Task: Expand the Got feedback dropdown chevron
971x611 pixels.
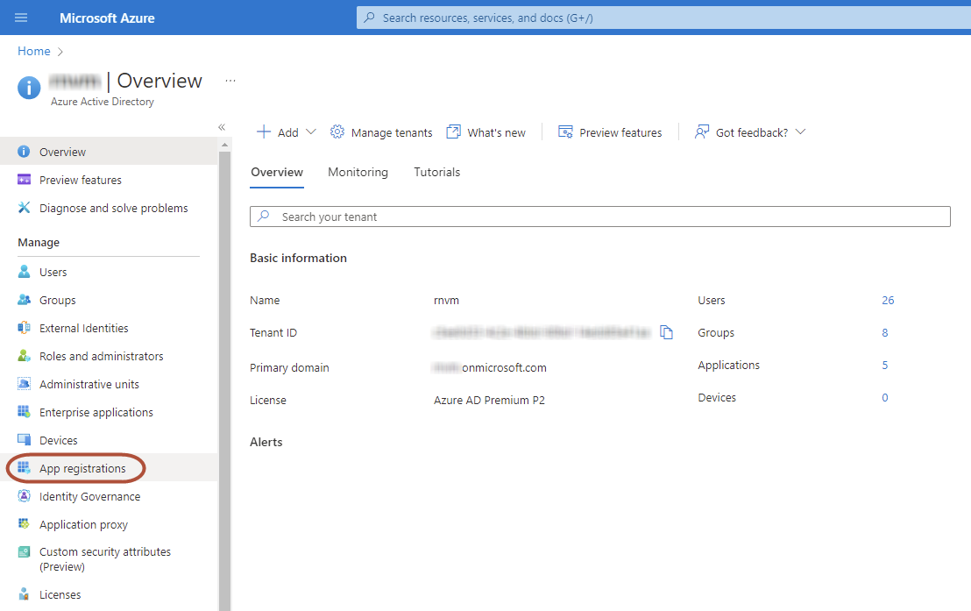Action: click(800, 132)
